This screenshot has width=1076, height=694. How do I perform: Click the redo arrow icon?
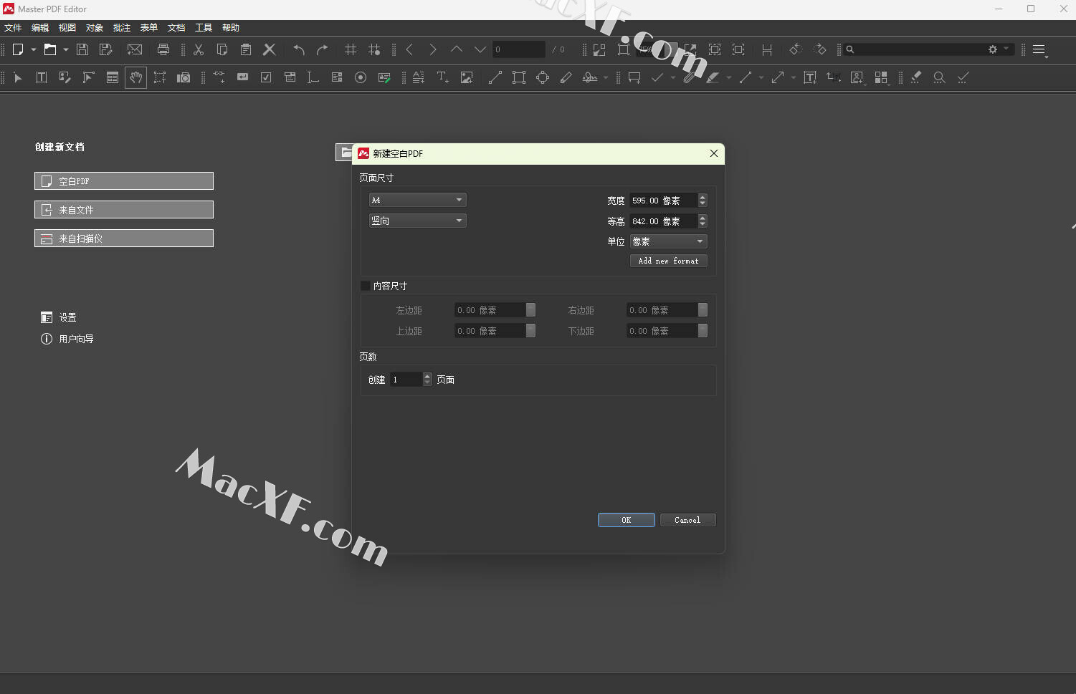tap(323, 49)
